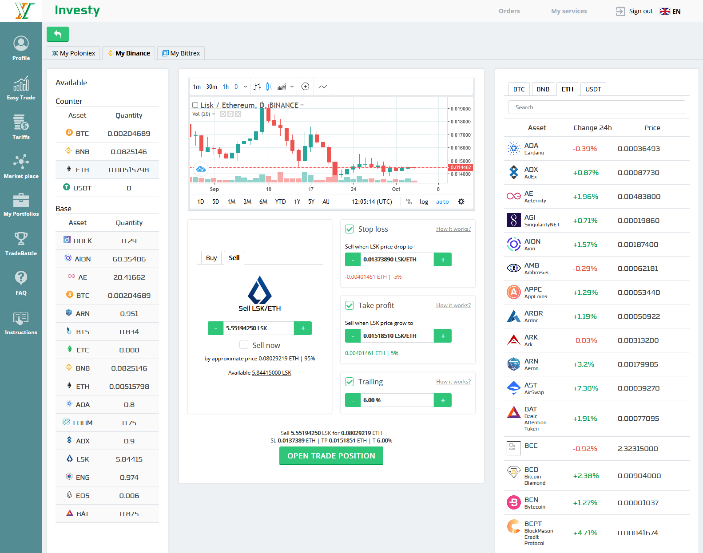The image size is (703, 553).
Task: Select the bar chart style icon
Action: tap(257, 87)
